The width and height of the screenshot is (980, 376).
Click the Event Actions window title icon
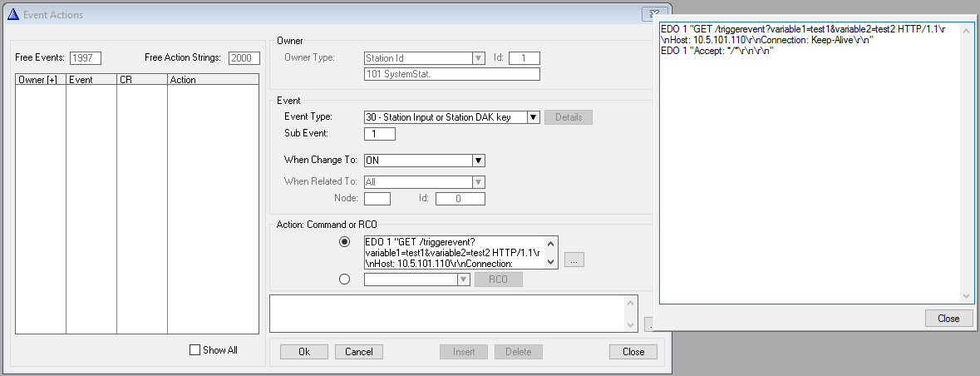pyautogui.click(x=13, y=14)
